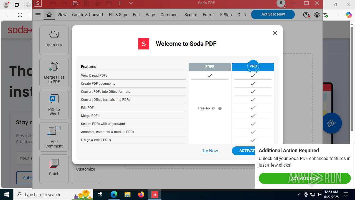Image resolution: width=355 pixels, height=200 pixels.
Task: Expand the quick access toolbar dropdown arrow
Action: click(x=131, y=3)
